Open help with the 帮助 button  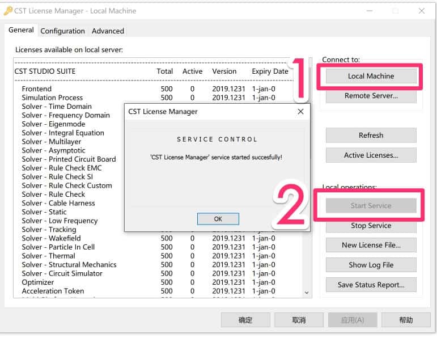(x=406, y=320)
